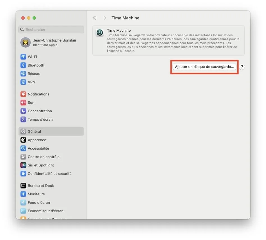Open the VPN icon in sidebar
The image size is (266, 240).
pos(23,82)
